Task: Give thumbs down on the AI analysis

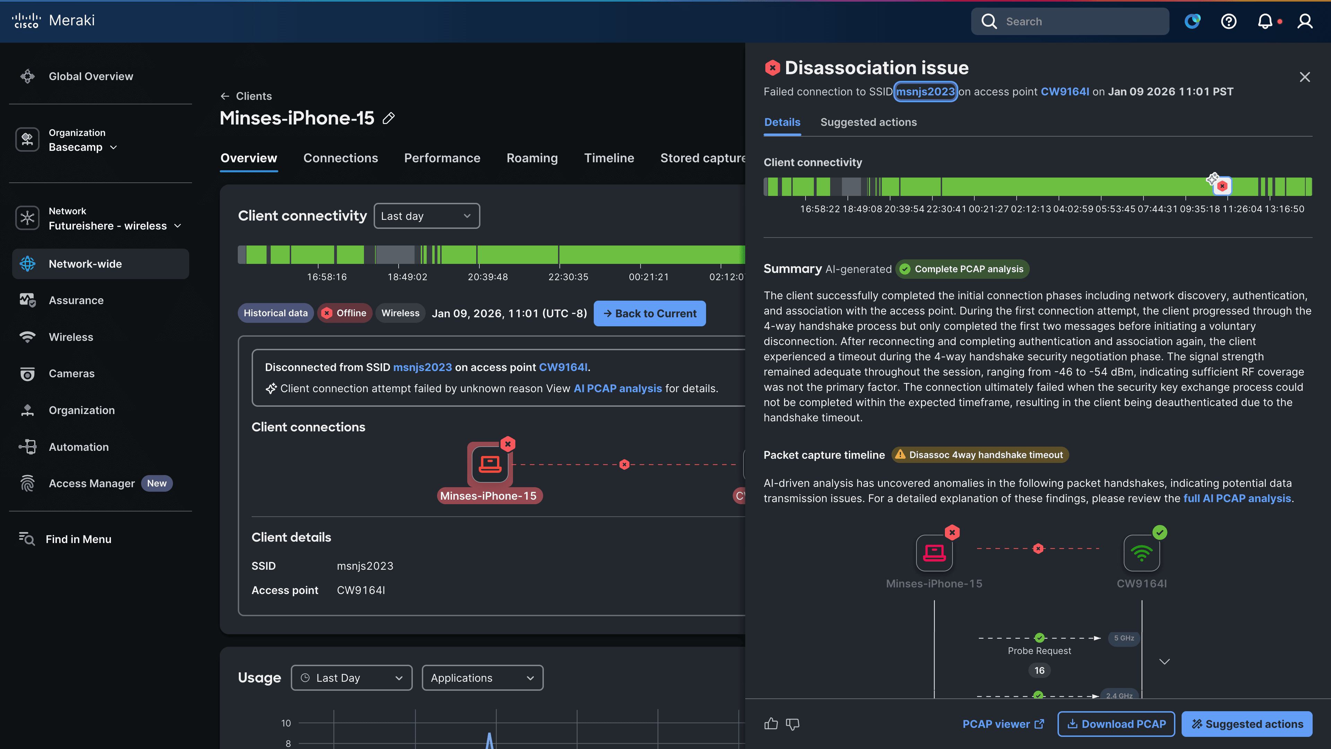Action: [x=793, y=724]
